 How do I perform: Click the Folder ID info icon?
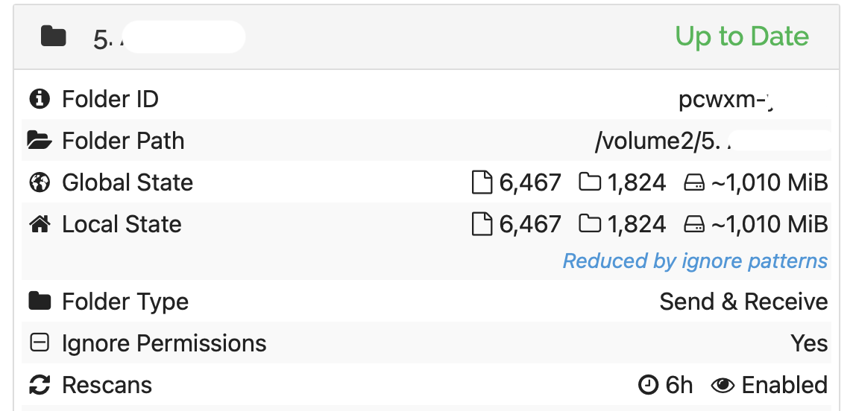pos(40,99)
